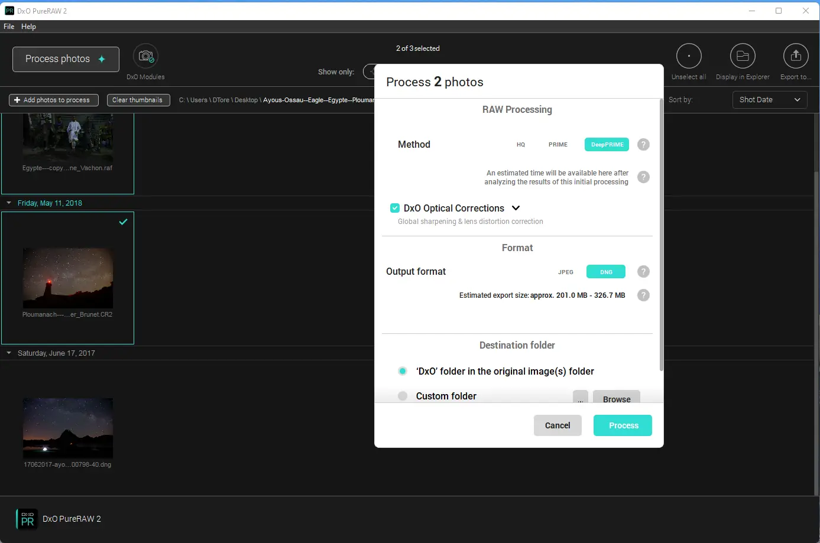820x543 pixels.
Task: Open the File menu
Action: [x=9, y=27]
